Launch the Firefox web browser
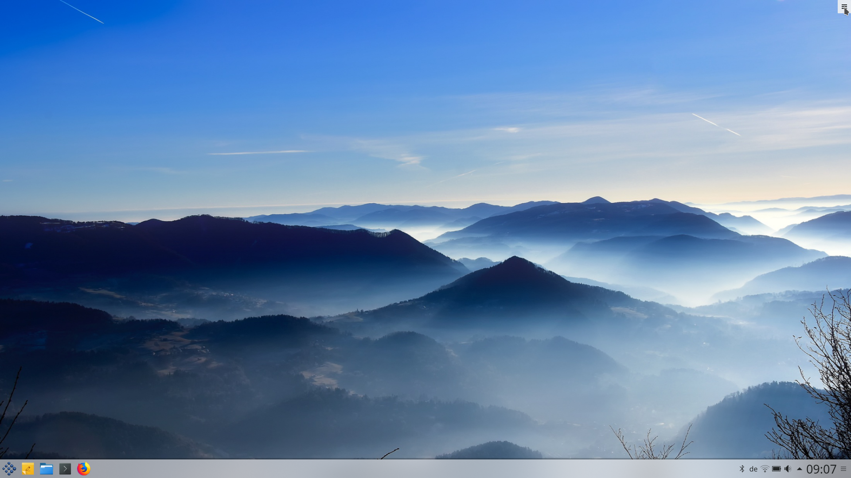Screen dimensions: 851x478 pos(83,469)
